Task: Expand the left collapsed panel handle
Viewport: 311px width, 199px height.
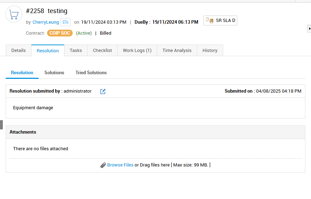Action: click(x=1, y=125)
